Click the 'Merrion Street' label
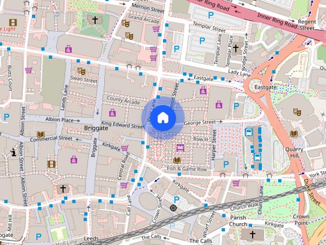Viewport: 326px width, 245px height. click(148, 8)
